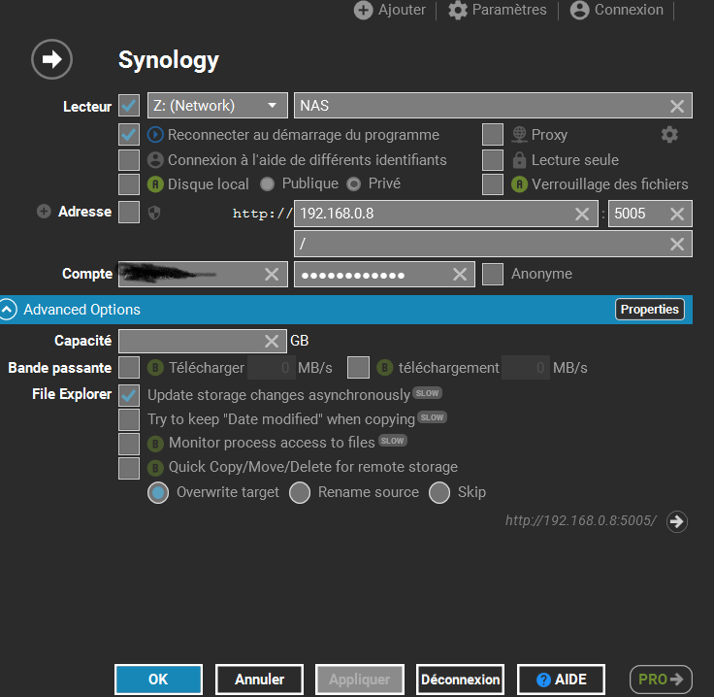
Task: Click the PRO upgrade button
Action: (x=662, y=680)
